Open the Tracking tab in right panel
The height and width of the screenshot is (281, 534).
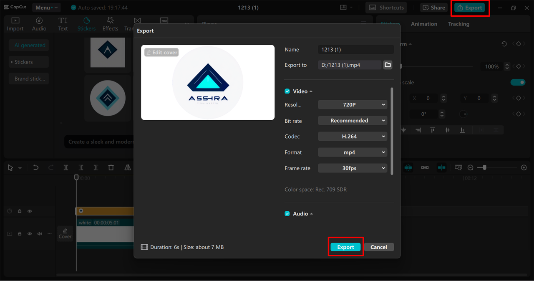pyautogui.click(x=458, y=24)
